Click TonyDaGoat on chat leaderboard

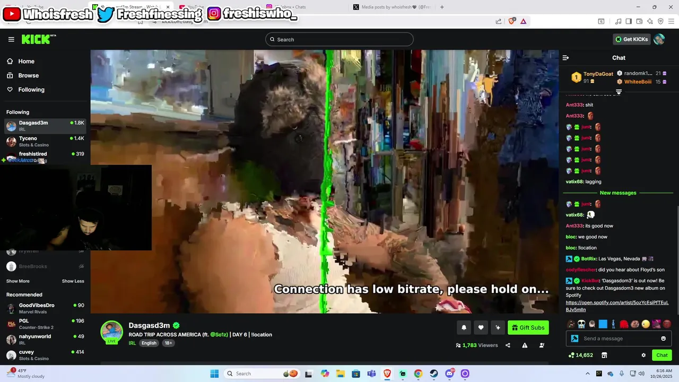click(x=598, y=74)
